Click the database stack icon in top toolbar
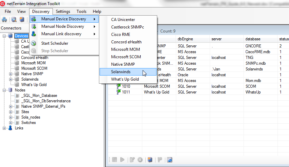The width and height of the screenshot is (289, 167). (22, 20)
